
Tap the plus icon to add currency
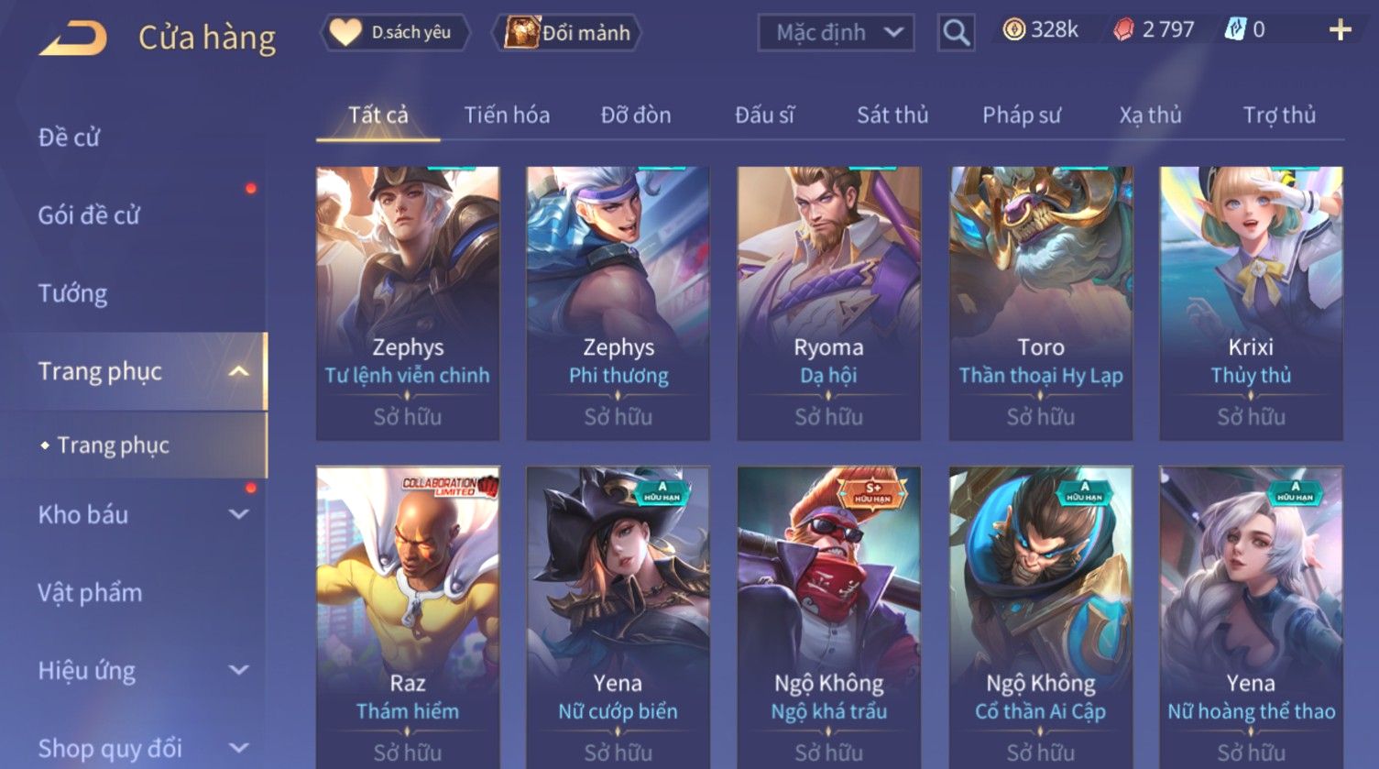pyautogui.click(x=1340, y=30)
